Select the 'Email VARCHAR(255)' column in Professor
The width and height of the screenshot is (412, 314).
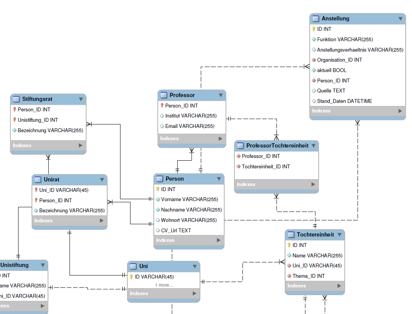point(192,126)
